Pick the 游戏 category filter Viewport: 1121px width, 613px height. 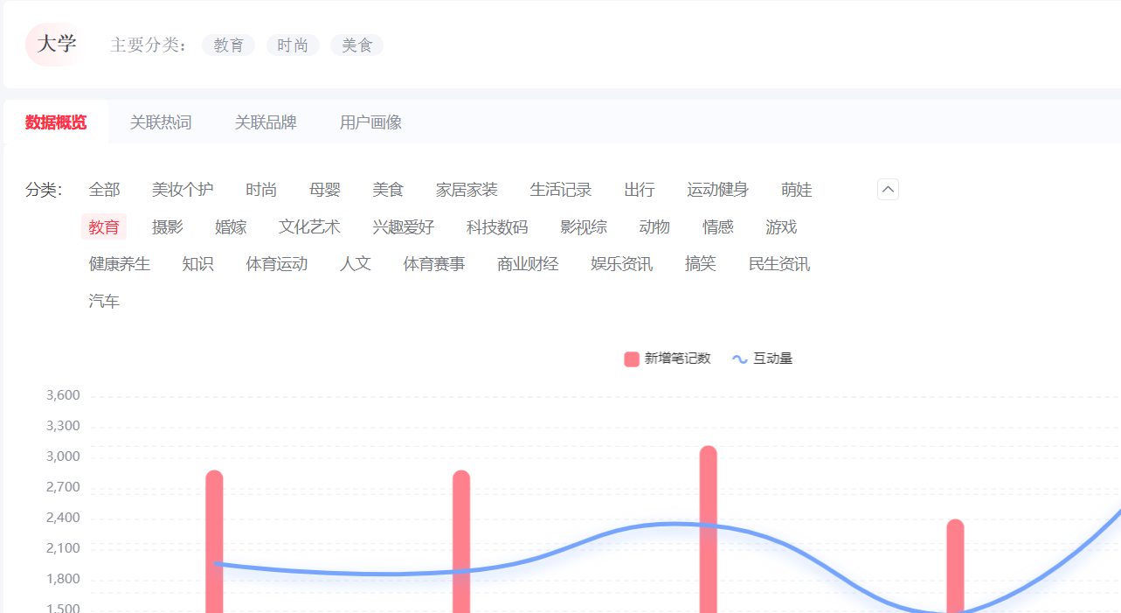click(x=781, y=227)
